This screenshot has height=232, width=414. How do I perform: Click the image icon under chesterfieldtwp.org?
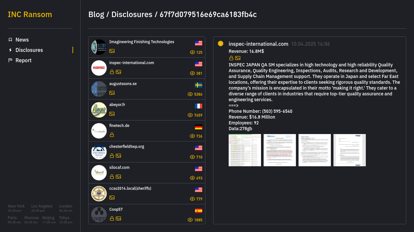tap(118, 156)
